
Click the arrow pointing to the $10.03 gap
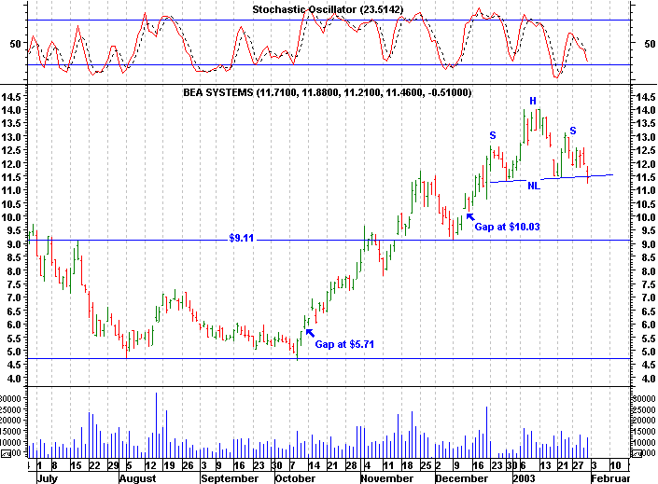[x=470, y=217]
